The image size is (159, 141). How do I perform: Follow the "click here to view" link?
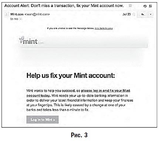click(104, 28)
